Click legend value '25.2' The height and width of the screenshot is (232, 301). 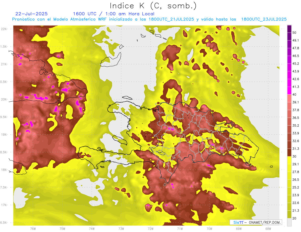[x=295, y=187]
